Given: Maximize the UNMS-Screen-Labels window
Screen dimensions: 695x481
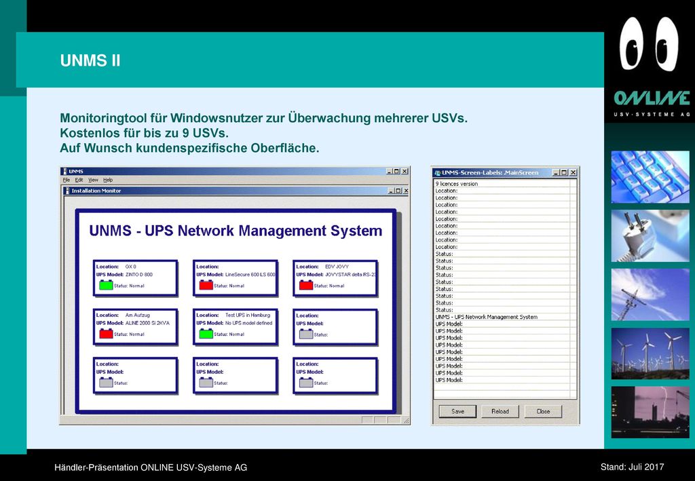Looking at the screenshot, I should point(564,173).
